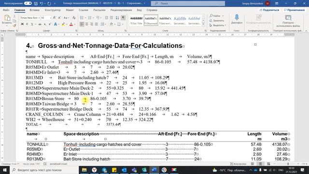Toggle italic К formatting
Viewport: 309px width, 174px height.
tap(27, 24)
